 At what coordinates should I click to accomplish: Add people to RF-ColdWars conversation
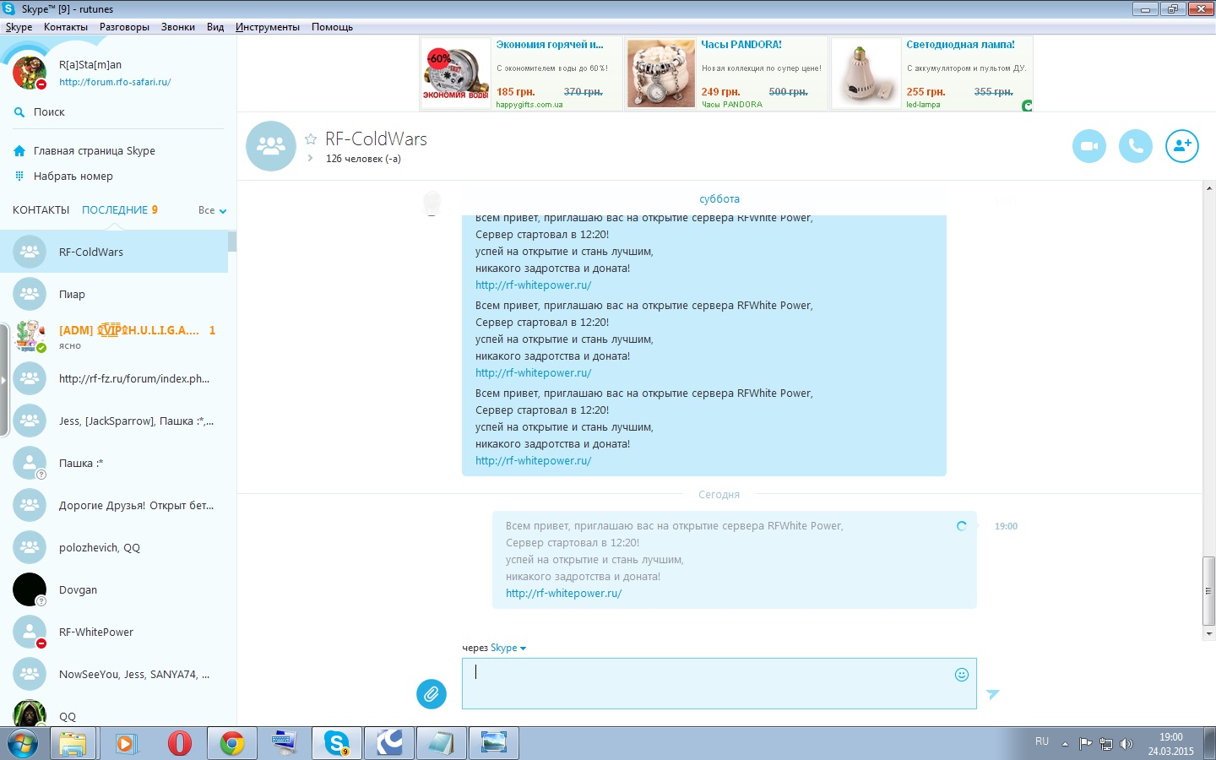pos(1182,146)
